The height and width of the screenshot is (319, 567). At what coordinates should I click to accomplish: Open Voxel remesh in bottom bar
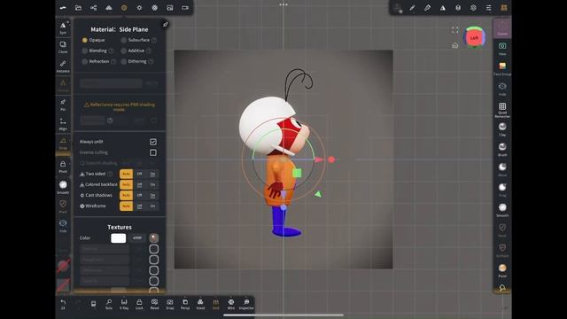click(x=200, y=304)
